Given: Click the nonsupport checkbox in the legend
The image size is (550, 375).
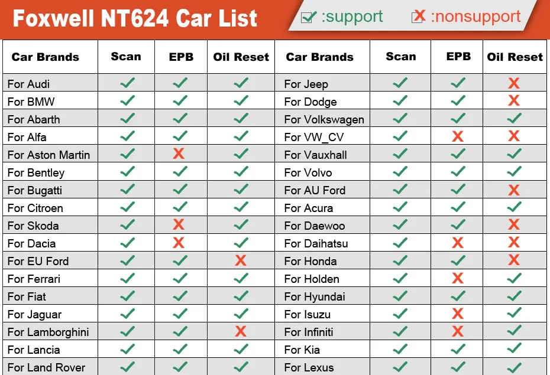Looking at the screenshot, I should [x=418, y=17].
